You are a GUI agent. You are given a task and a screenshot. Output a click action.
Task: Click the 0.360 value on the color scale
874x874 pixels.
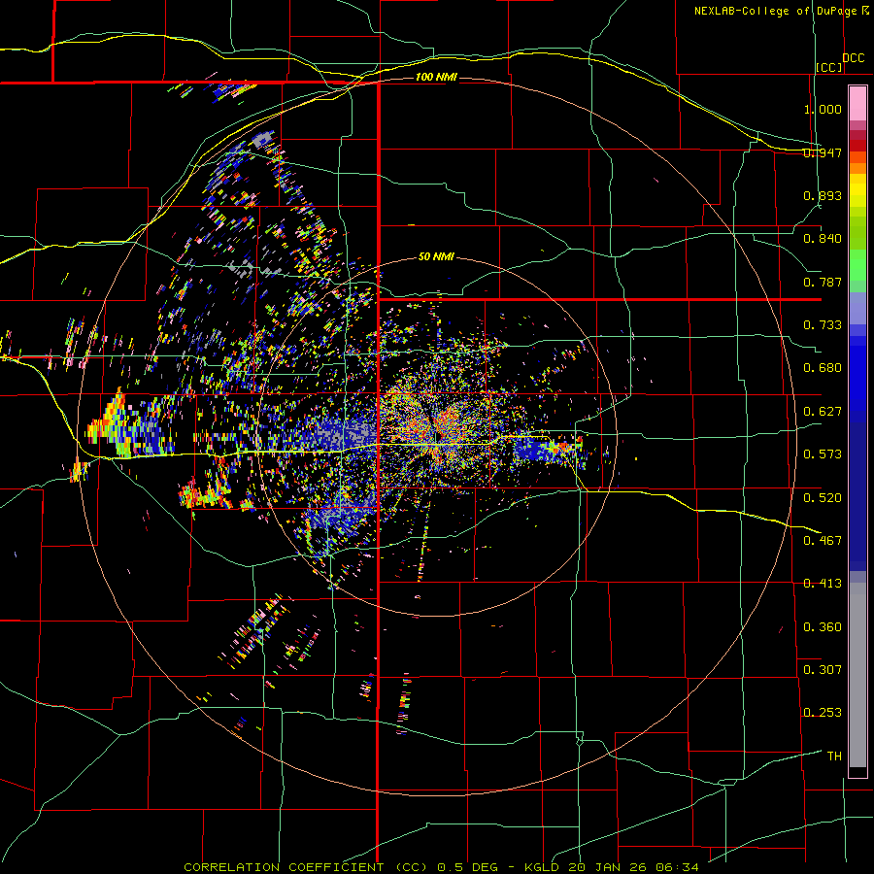point(823,627)
